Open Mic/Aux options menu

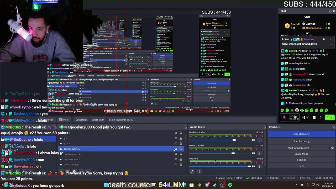click(260, 166)
